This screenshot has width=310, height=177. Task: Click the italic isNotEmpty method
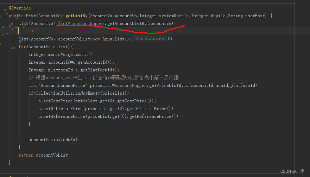[88, 93]
